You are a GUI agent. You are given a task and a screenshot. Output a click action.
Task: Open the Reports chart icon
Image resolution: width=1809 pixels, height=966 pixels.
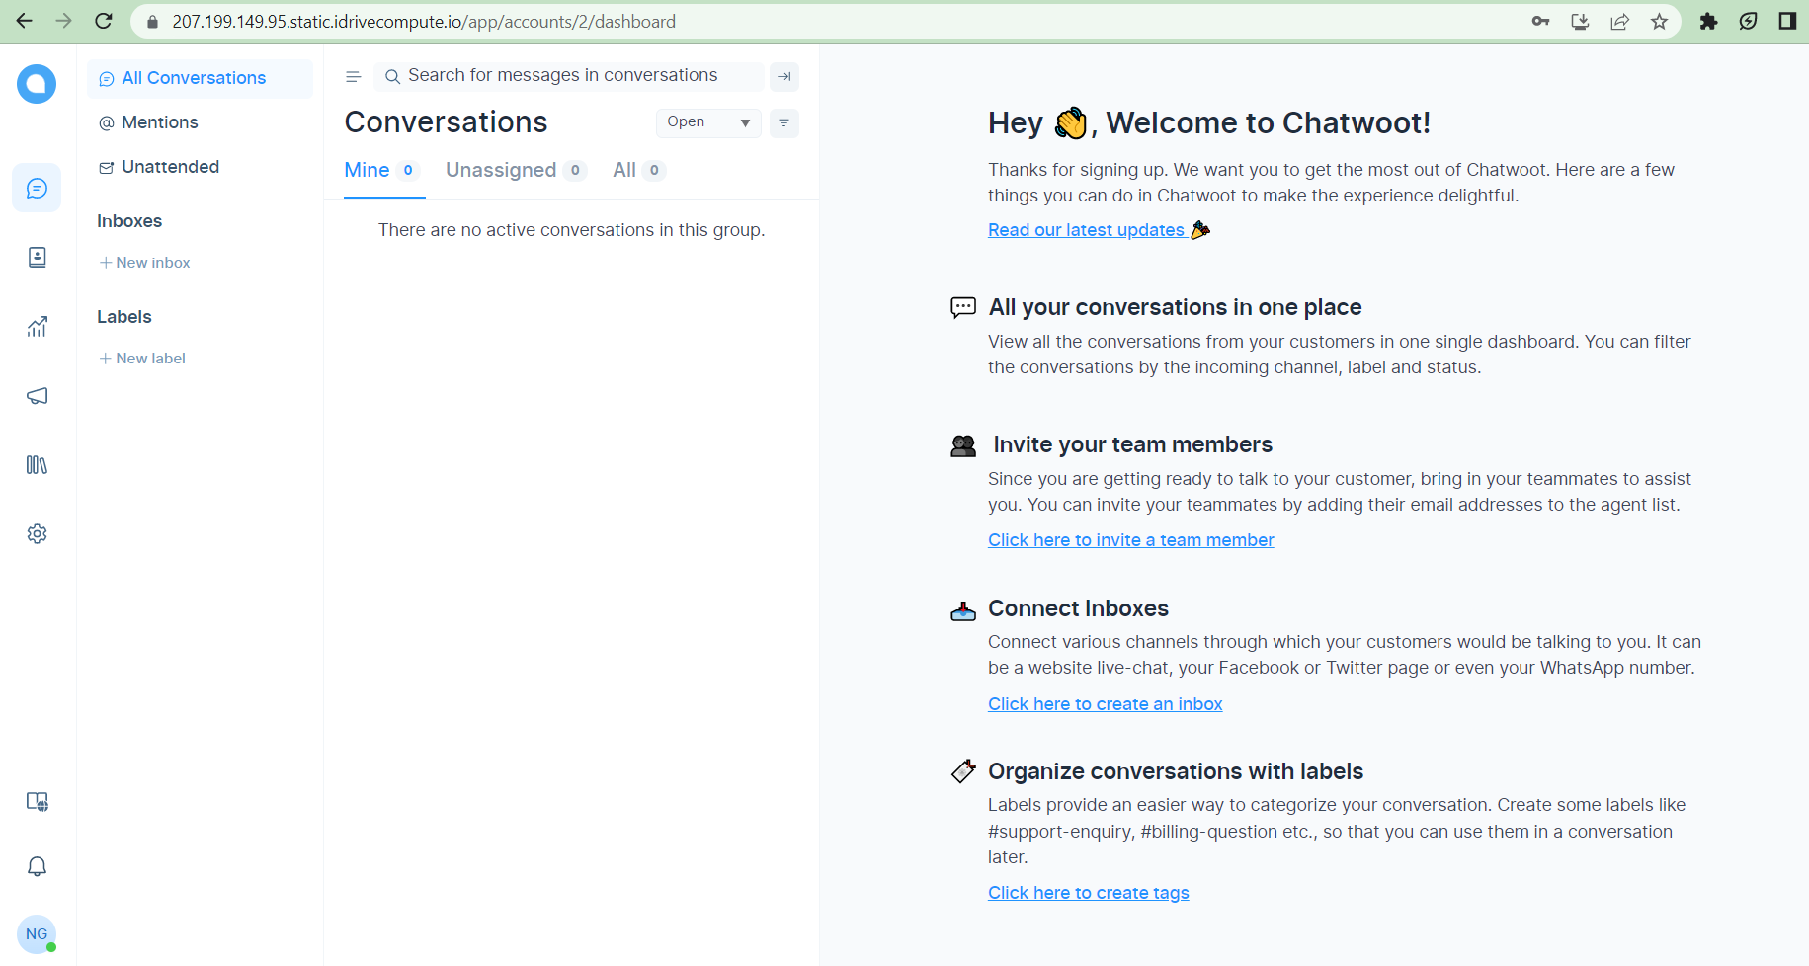coord(37,326)
